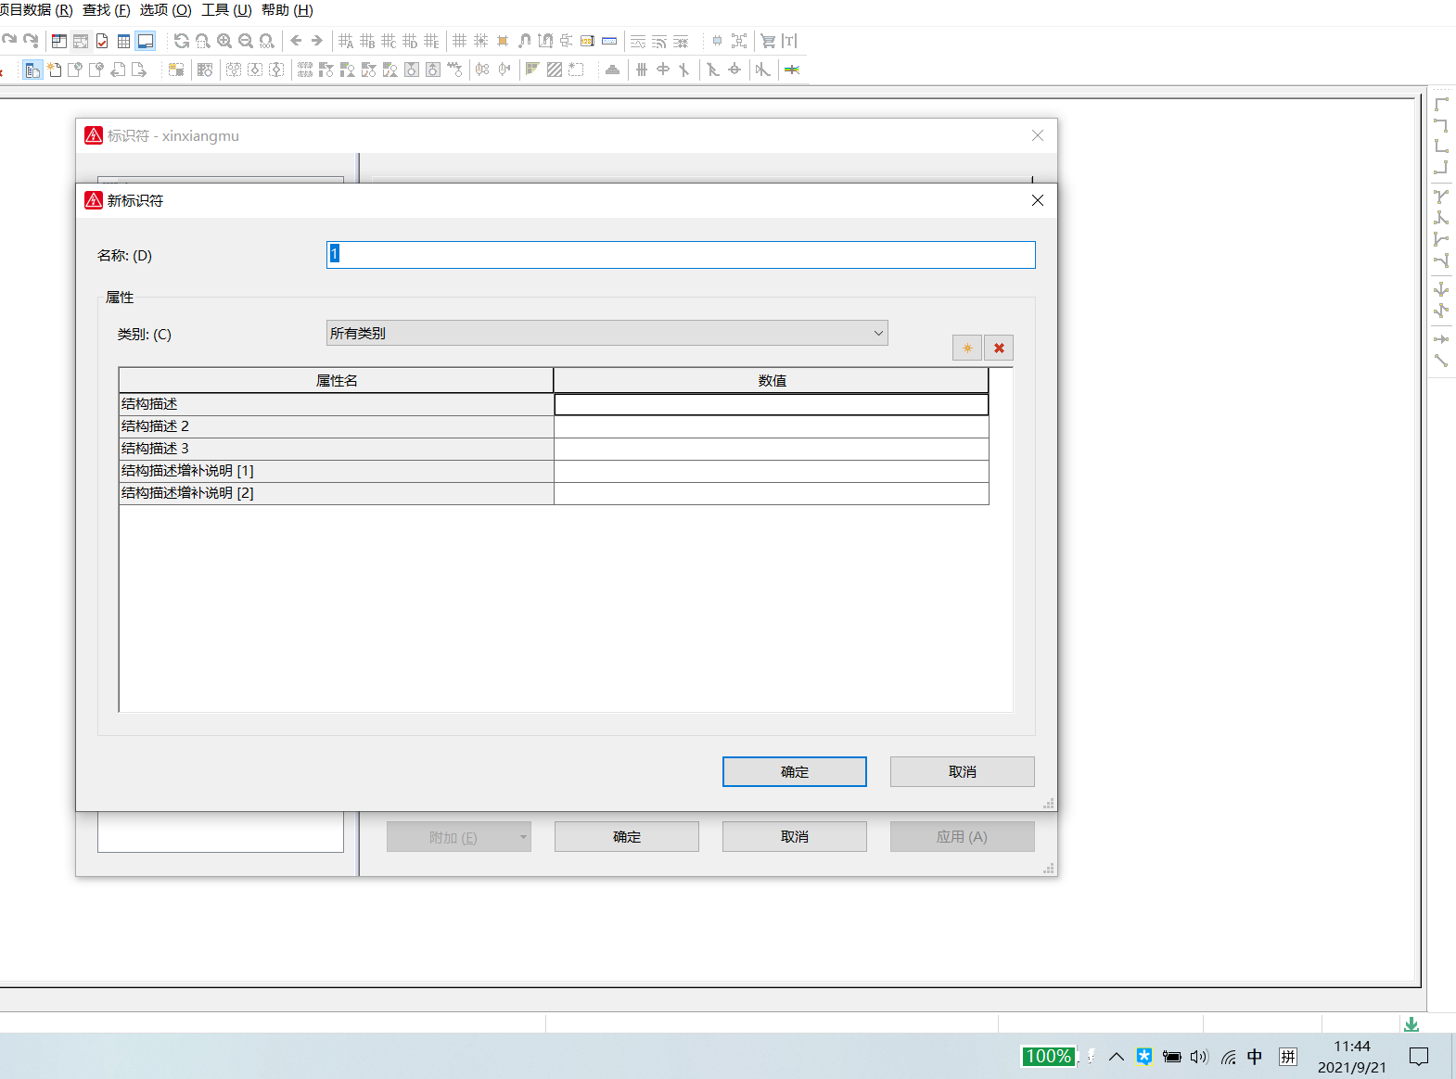Image resolution: width=1456 pixels, height=1079 pixels.
Task: Click the 名称 input field
Action: [x=681, y=255]
